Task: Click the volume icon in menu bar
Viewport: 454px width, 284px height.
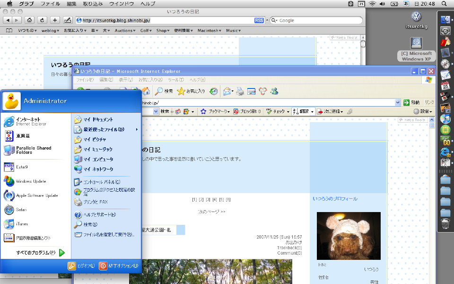Action: pyautogui.click(x=382, y=4)
